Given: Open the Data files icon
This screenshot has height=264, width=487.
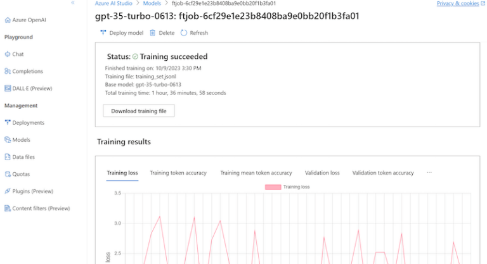Looking at the screenshot, I should (x=8, y=157).
